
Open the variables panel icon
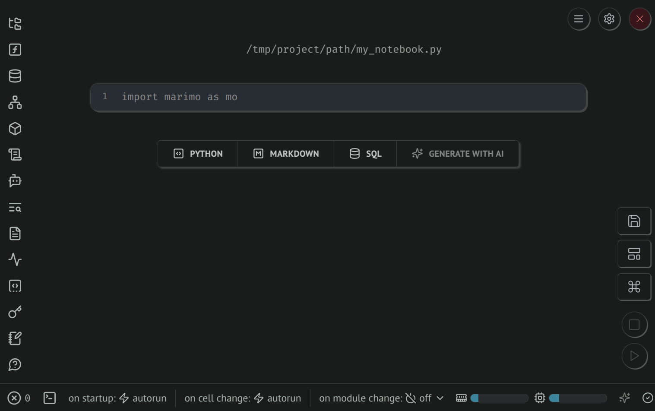(x=15, y=50)
